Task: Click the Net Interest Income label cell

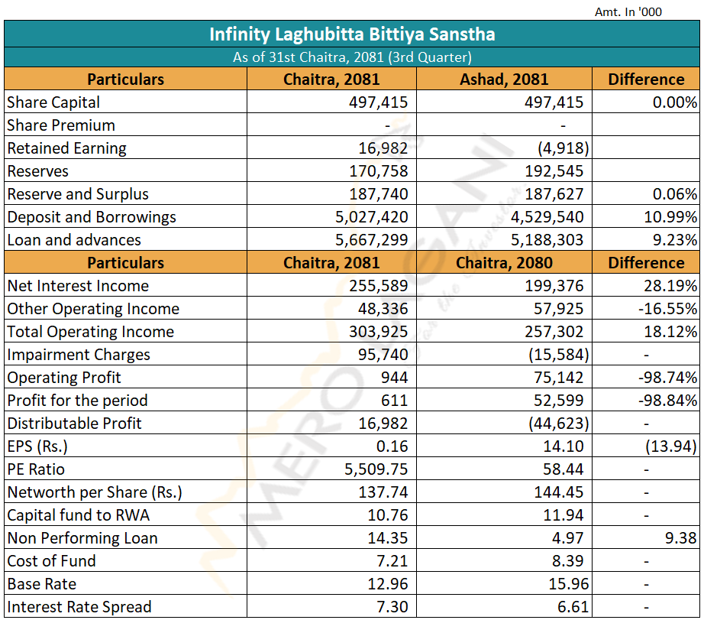Action: tap(78, 286)
